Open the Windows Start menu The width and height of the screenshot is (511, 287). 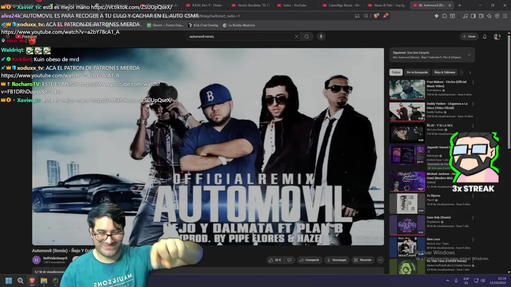[x=9, y=281]
